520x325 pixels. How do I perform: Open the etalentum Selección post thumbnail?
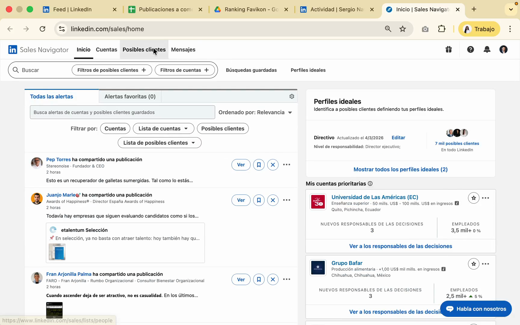[57, 252]
